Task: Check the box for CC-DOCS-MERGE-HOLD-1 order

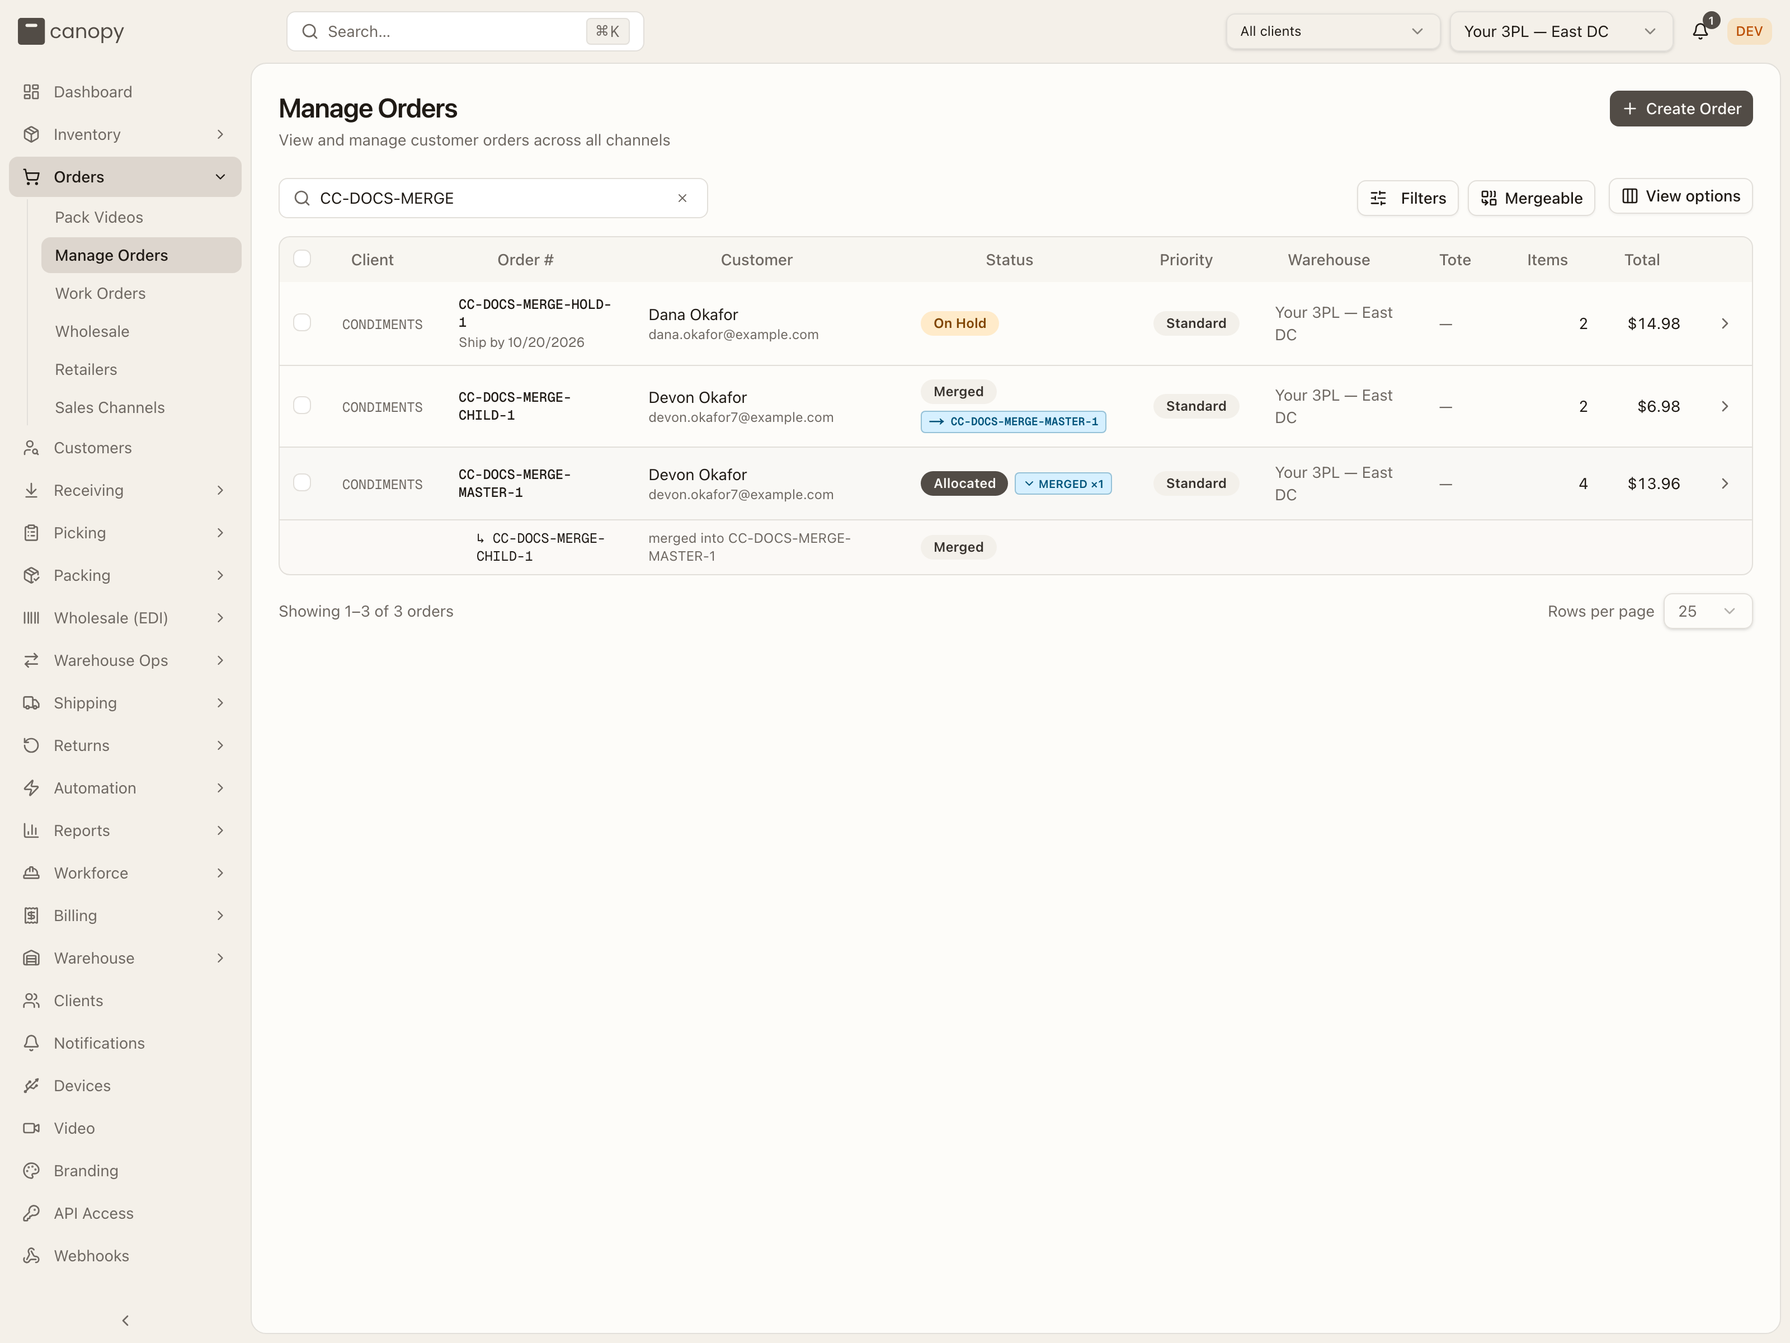Action: point(302,322)
